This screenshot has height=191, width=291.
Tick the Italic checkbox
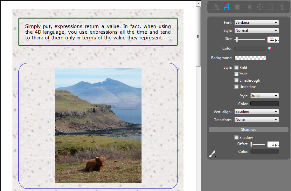pyautogui.click(x=236, y=74)
